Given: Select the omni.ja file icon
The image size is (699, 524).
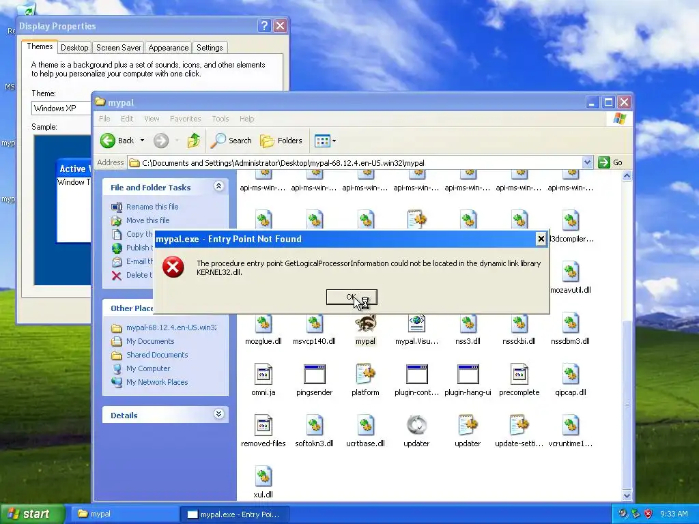Looking at the screenshot, I should [x=263, y=375].
